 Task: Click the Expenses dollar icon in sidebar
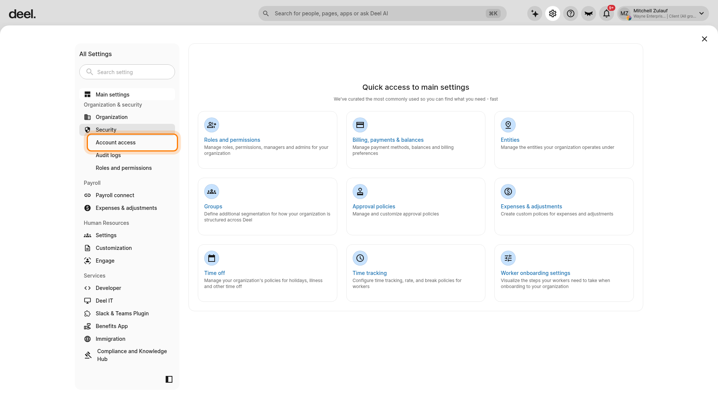(88, 208)
